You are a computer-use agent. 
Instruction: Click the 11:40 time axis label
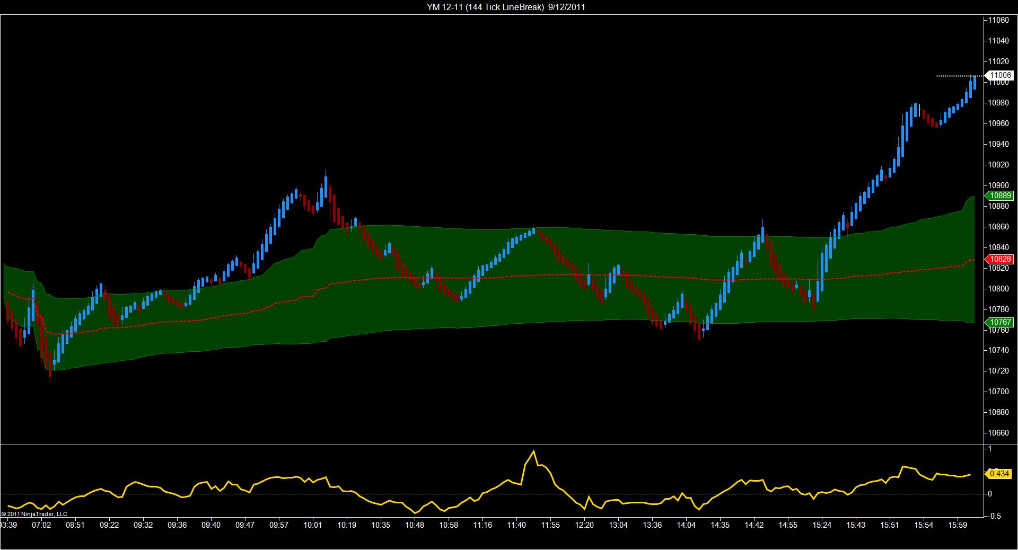pyautogui.click(x=516, y=525)
